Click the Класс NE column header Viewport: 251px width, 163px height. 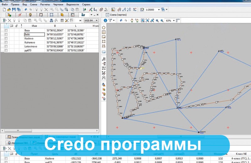click(241, 154)
